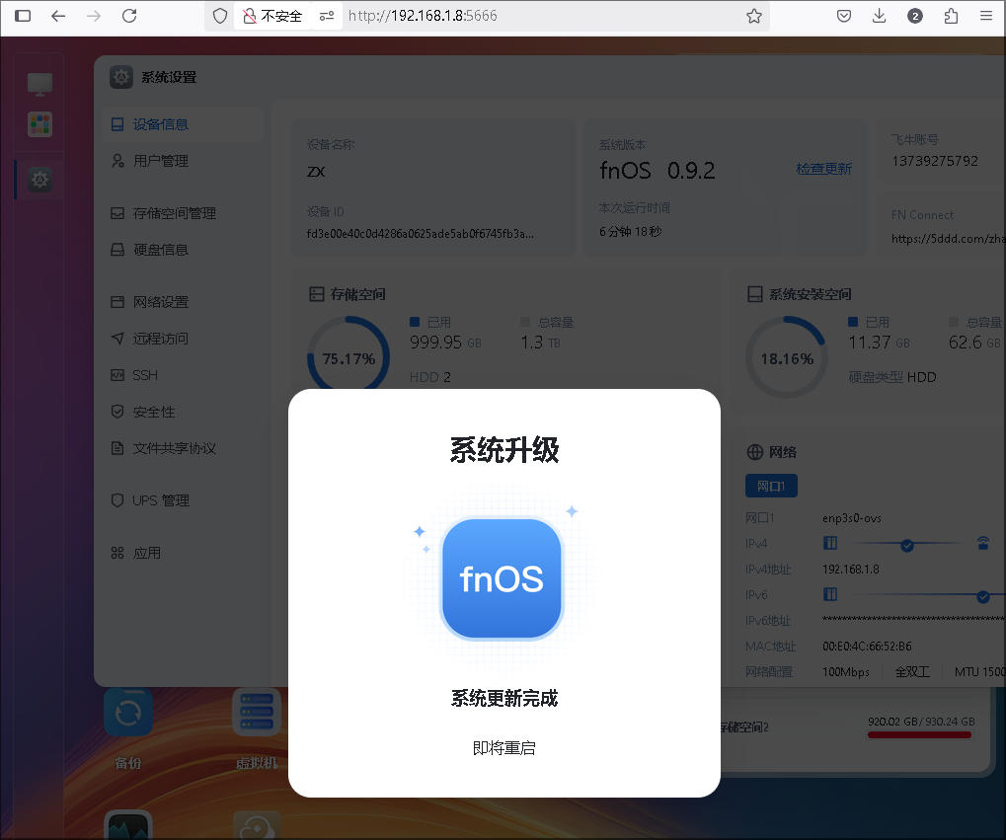This screenshot has width=1006, height=840.
Task: Click the IPv4 address 192.168.1.8 value
Action: pyautogui.click(x=851, y=570)
